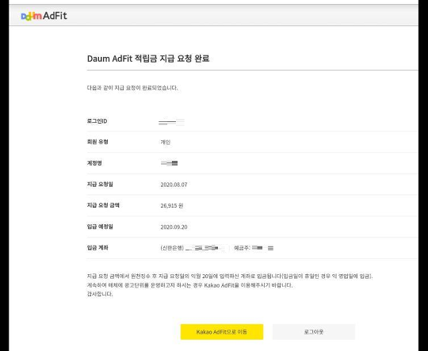Click the 입금 계좌 label
This screenshot has height=351, width=428.
tap(97, 247)
